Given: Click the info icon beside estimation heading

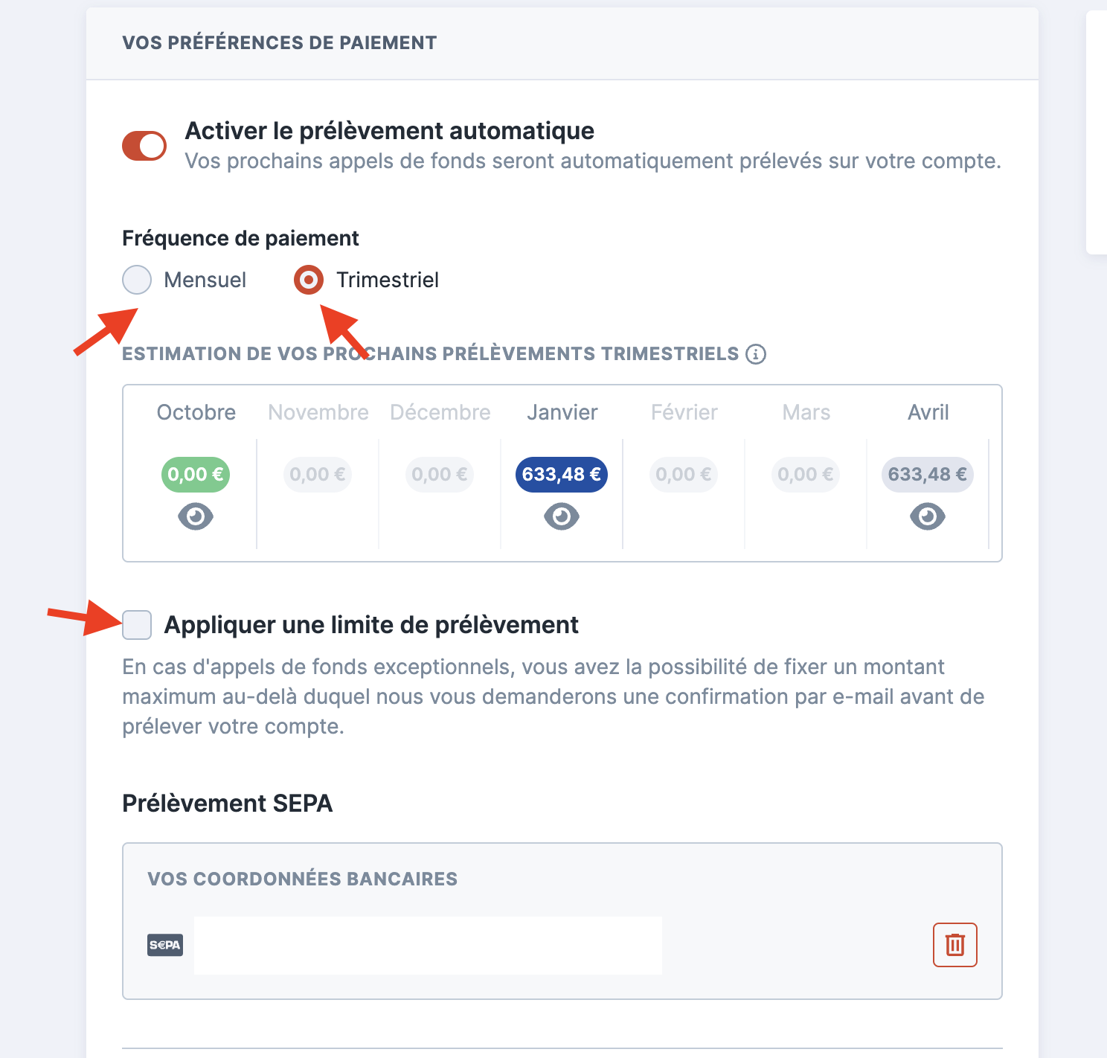Looking at the screenshot, I should [x=756, y=354].
